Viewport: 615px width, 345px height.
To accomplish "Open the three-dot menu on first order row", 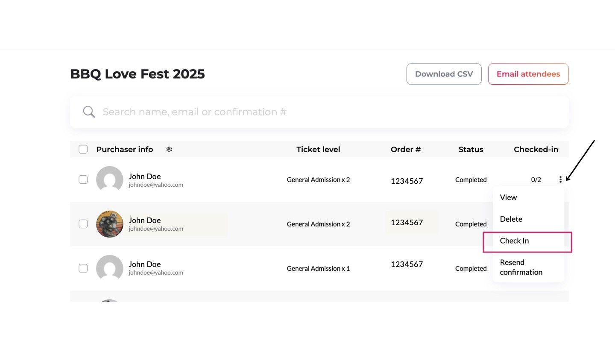I will coord(560,180).
